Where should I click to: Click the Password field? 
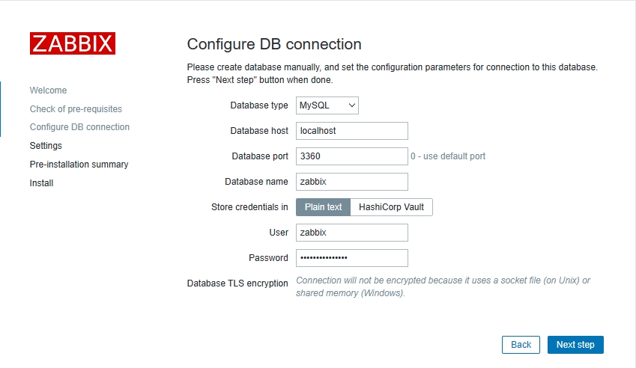[351, 258]
